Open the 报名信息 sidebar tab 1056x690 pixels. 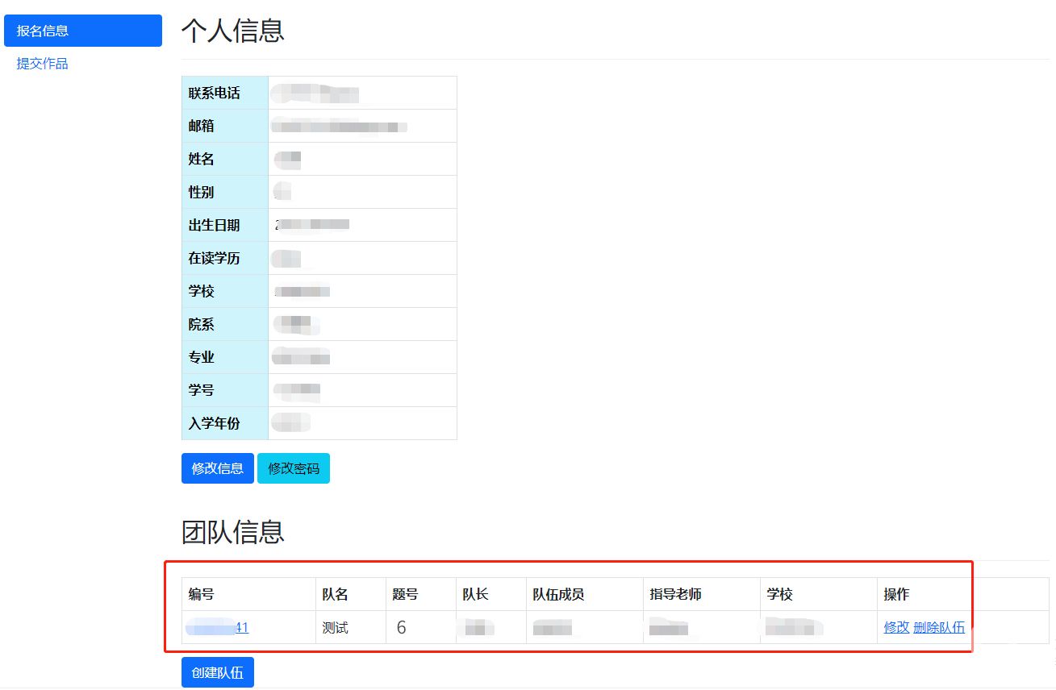tap(82, 31)
